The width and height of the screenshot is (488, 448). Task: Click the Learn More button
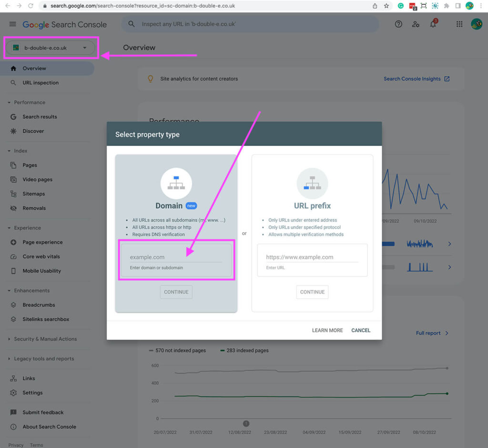(327, 330)
